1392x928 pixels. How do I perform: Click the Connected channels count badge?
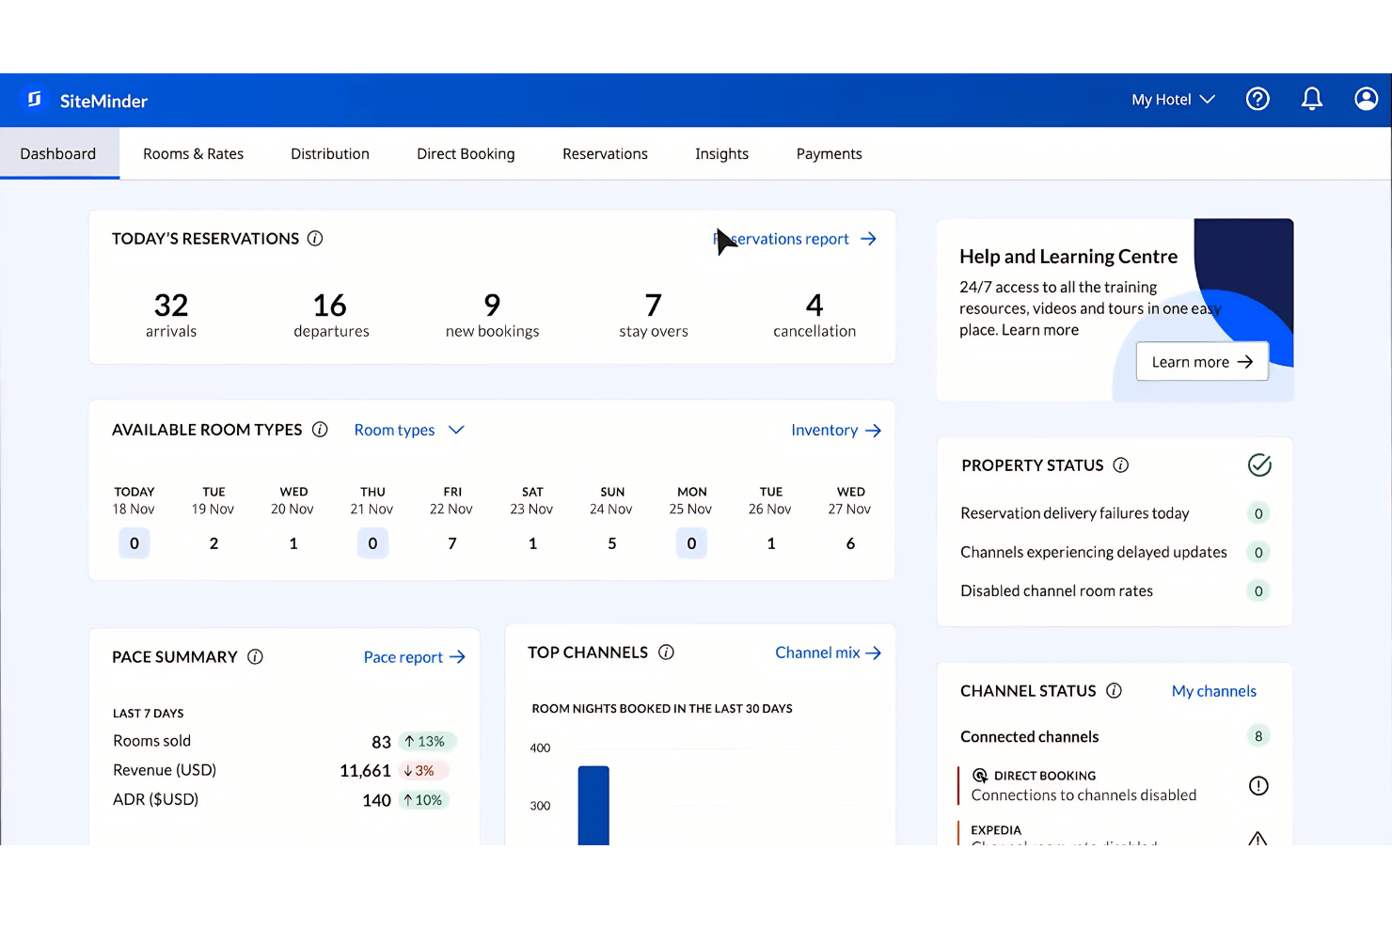pos(1258,736)
